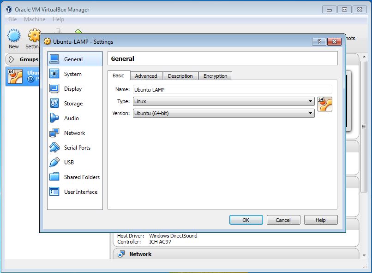Open the Machine menu

[x=35, y=19]
